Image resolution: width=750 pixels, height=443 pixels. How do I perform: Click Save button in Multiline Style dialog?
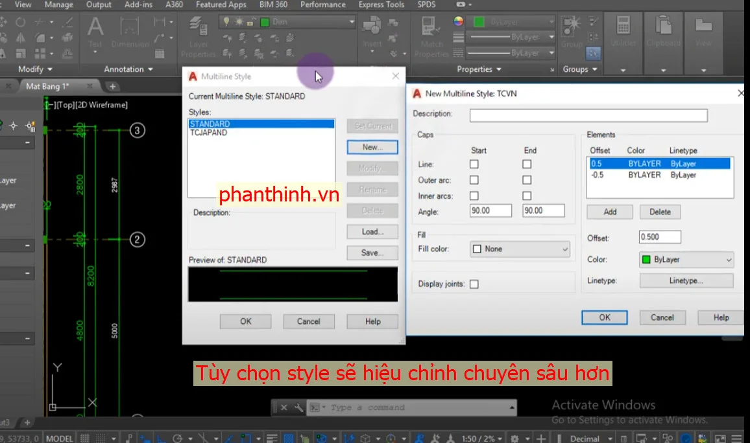pos(372,253)
